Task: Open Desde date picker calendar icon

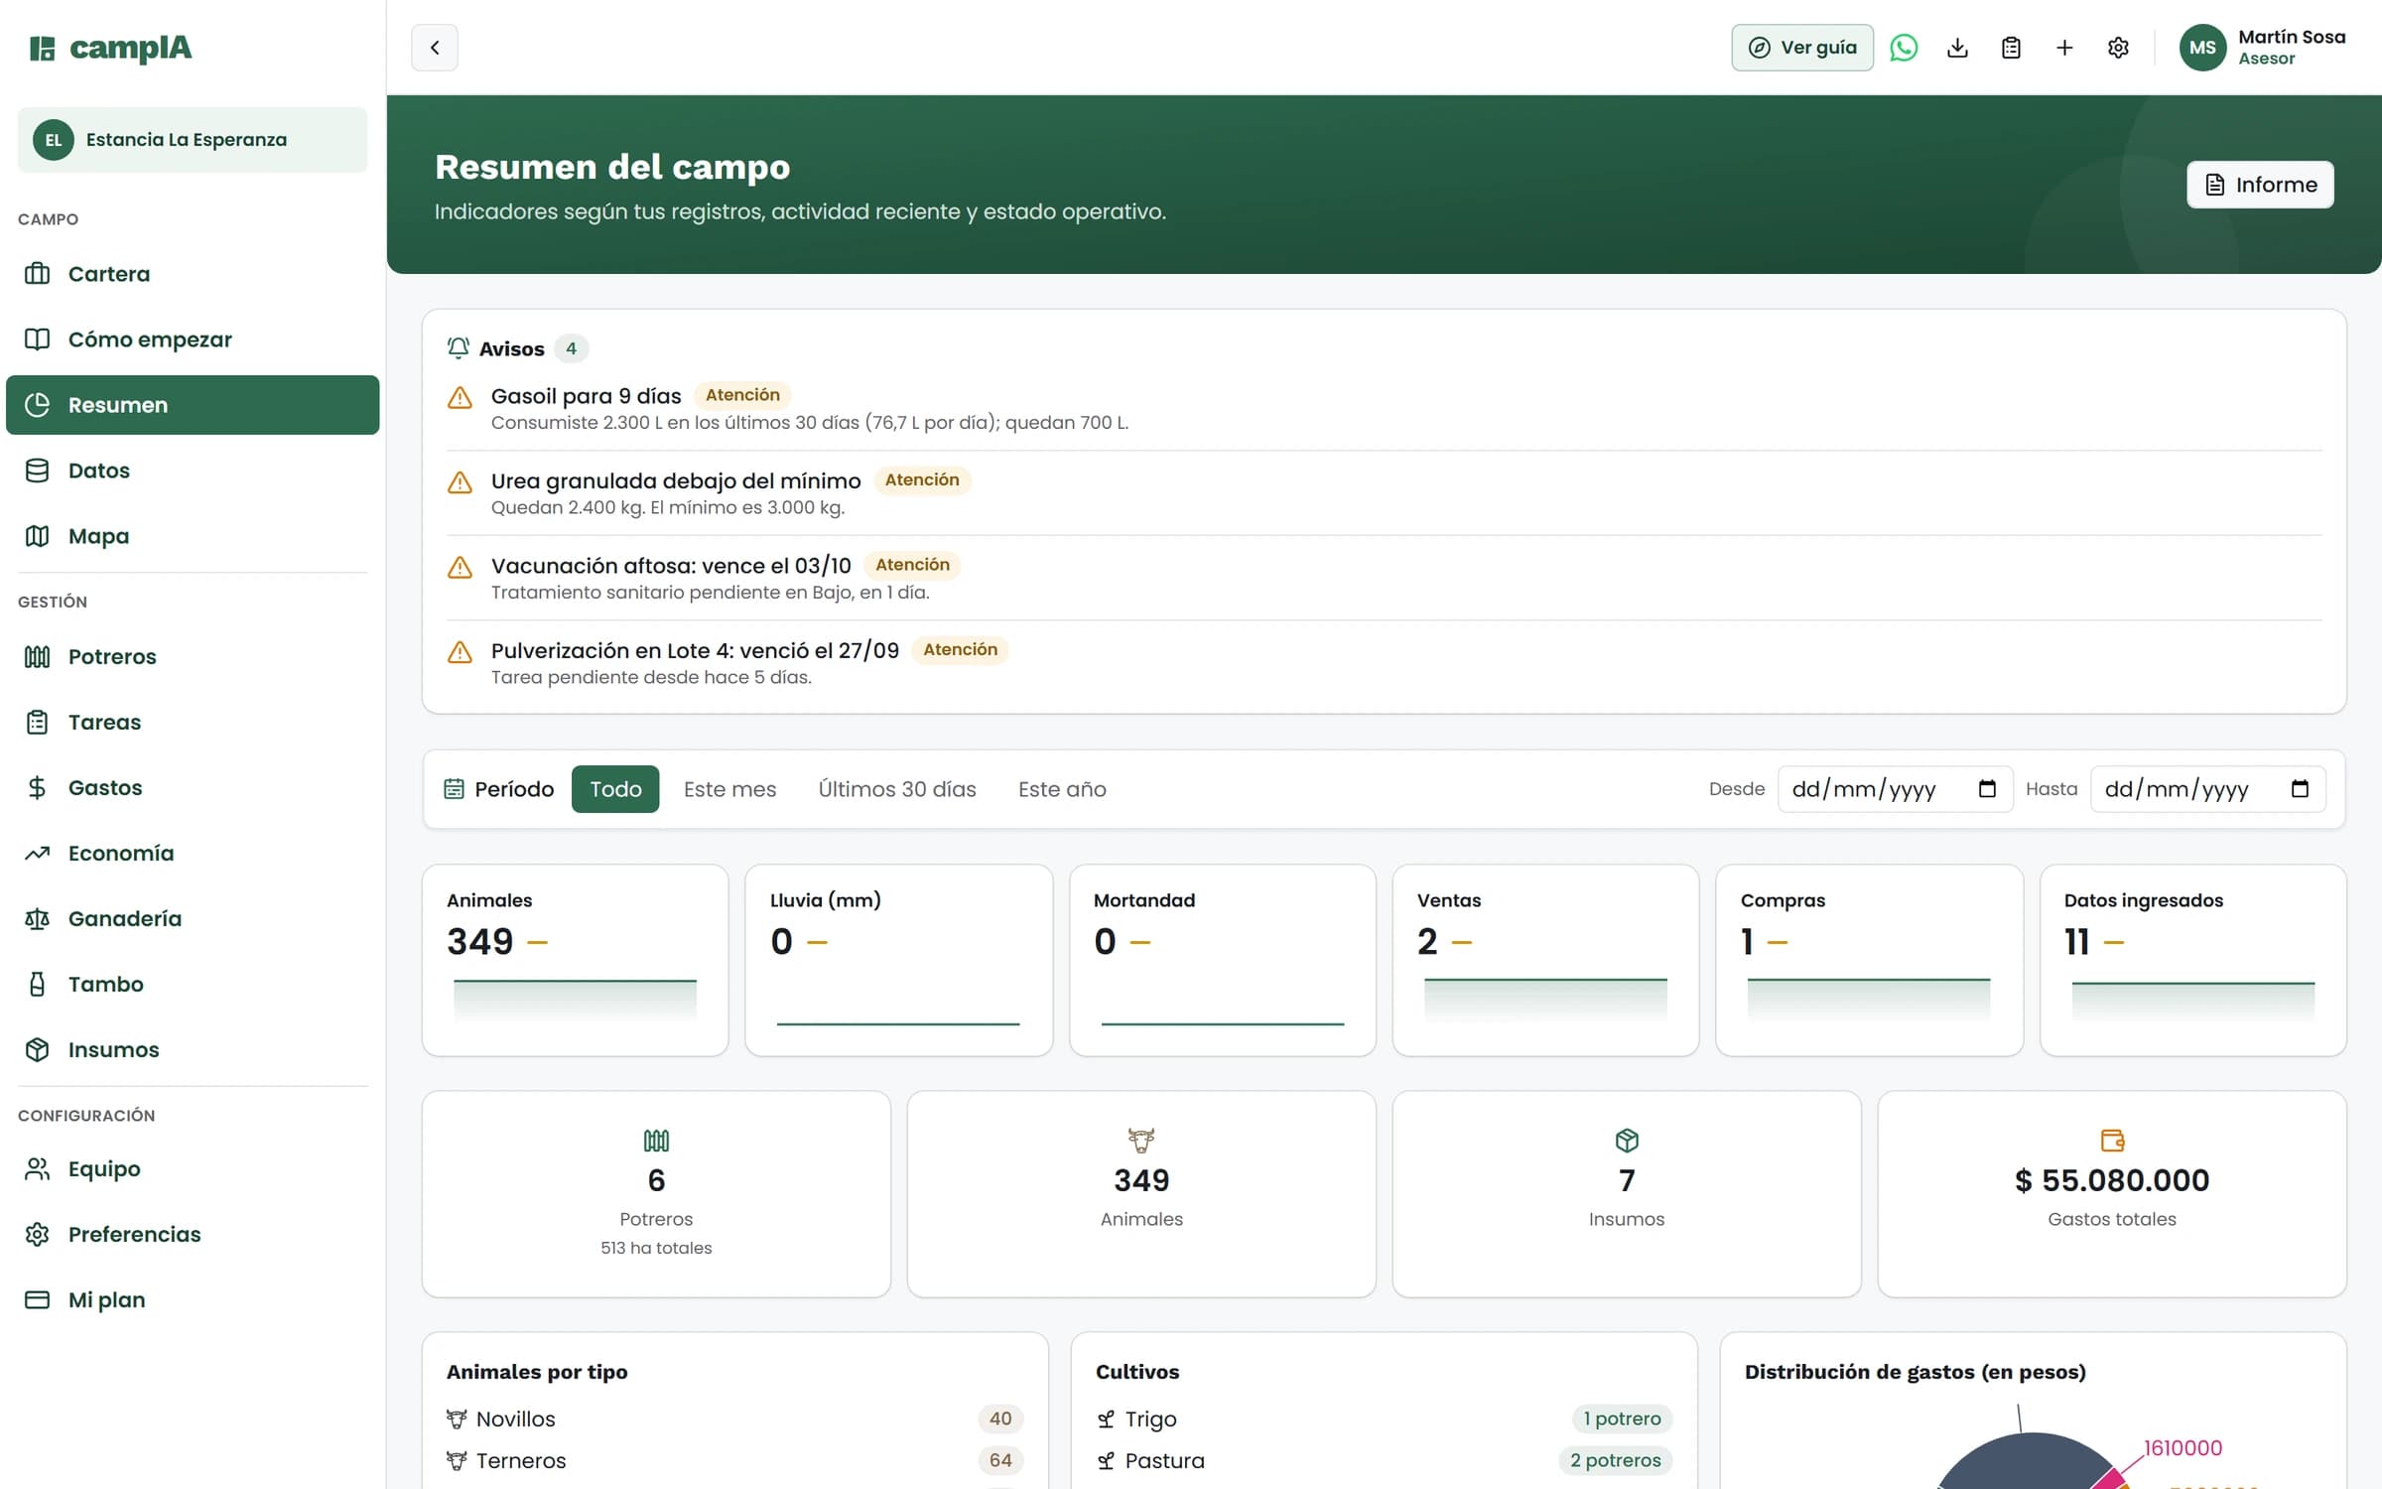Action: (x=1987, y=789)
